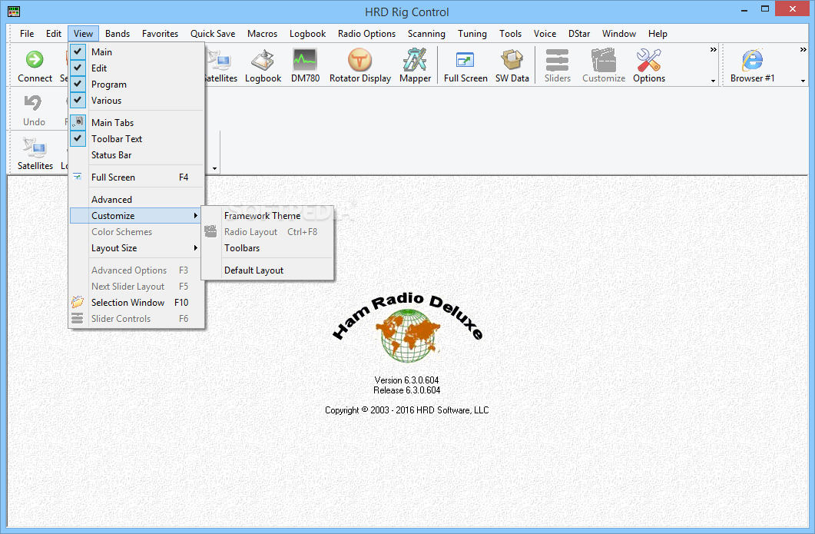Select Framework Theme from submenu
Image resolution: width=815 pixels, height=534 pixels.
(267, 215)
